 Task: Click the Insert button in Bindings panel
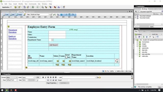[152, 27]
